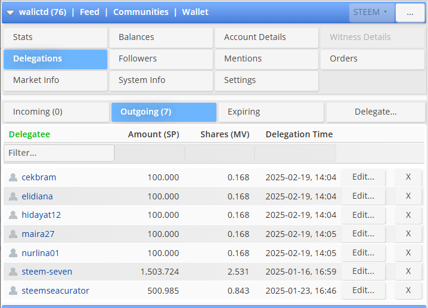Click the avatar icon next to elidiana

13,196
